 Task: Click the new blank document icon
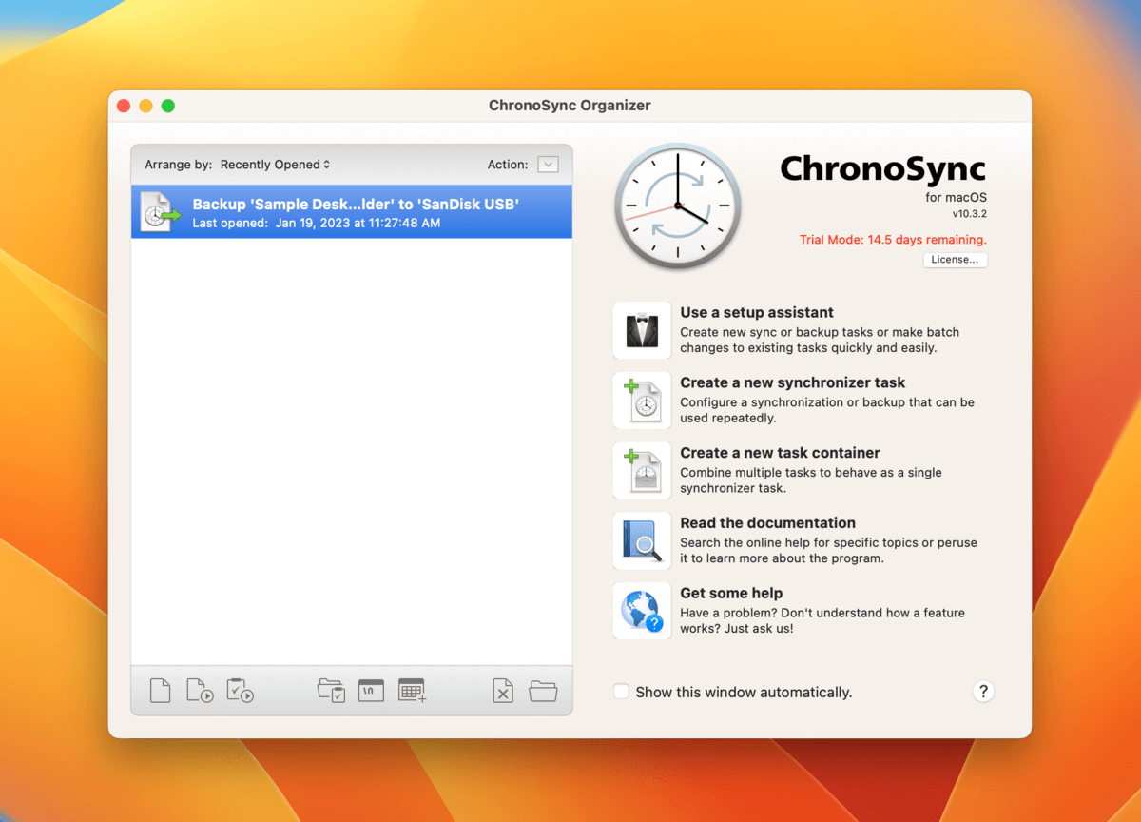[160, 691]
